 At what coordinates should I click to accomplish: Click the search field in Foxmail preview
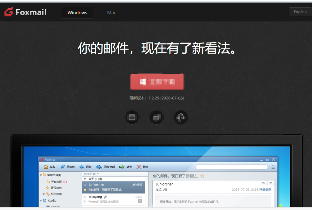[x=232, y=167]
